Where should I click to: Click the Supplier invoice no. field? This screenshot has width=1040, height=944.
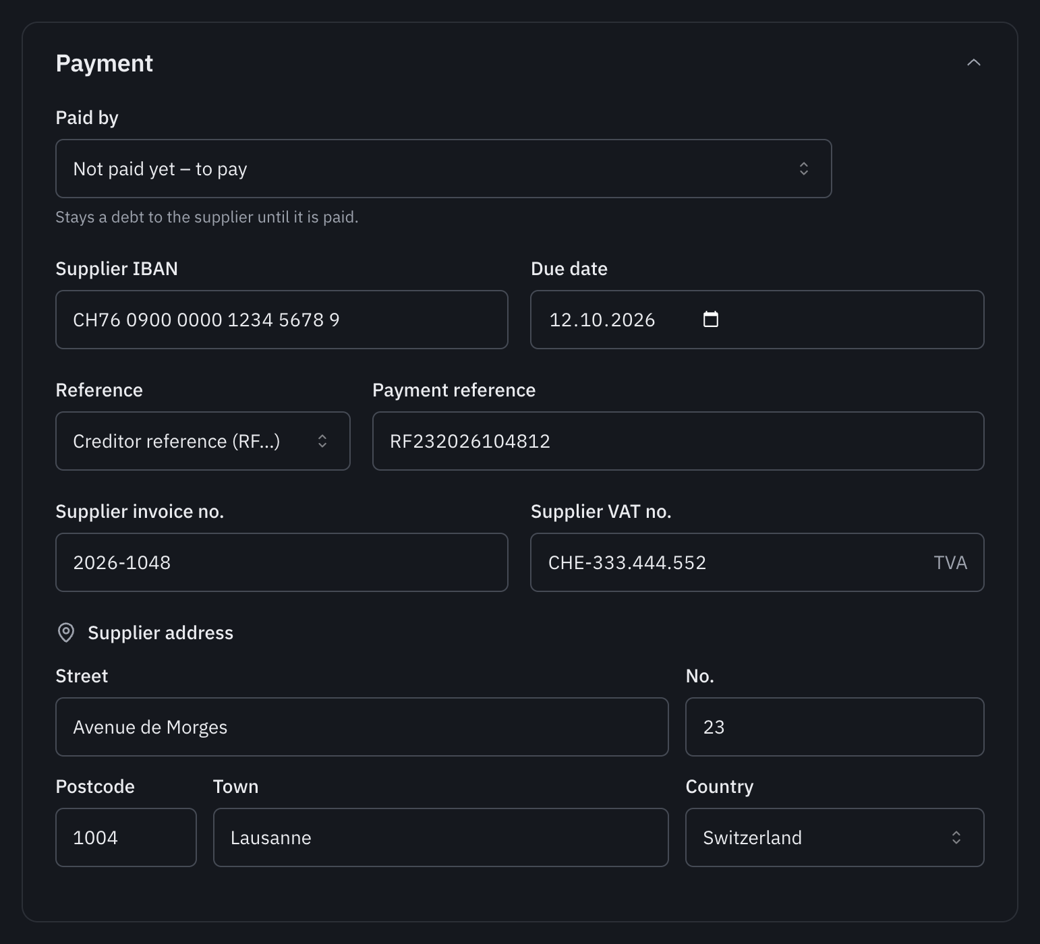[282, 562]
